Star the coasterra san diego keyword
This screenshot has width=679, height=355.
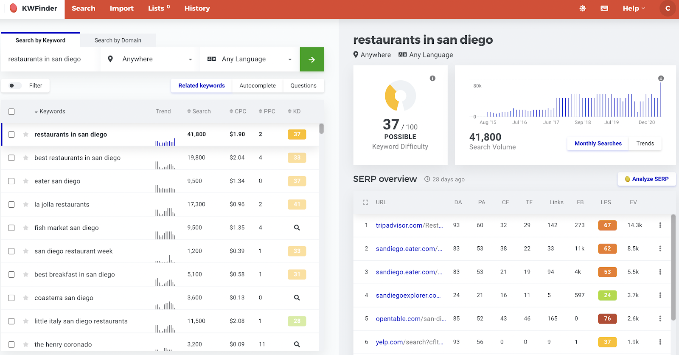coord(26,298)
